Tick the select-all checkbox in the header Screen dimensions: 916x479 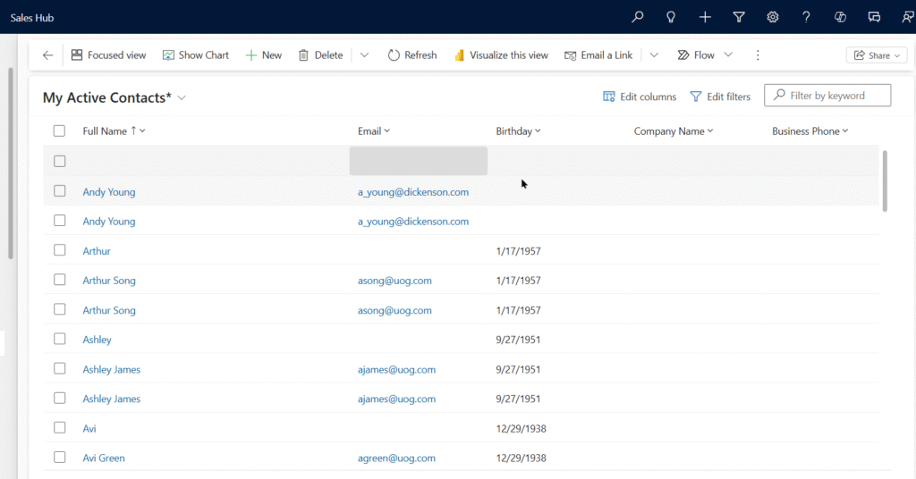click(x=59, y=130)
